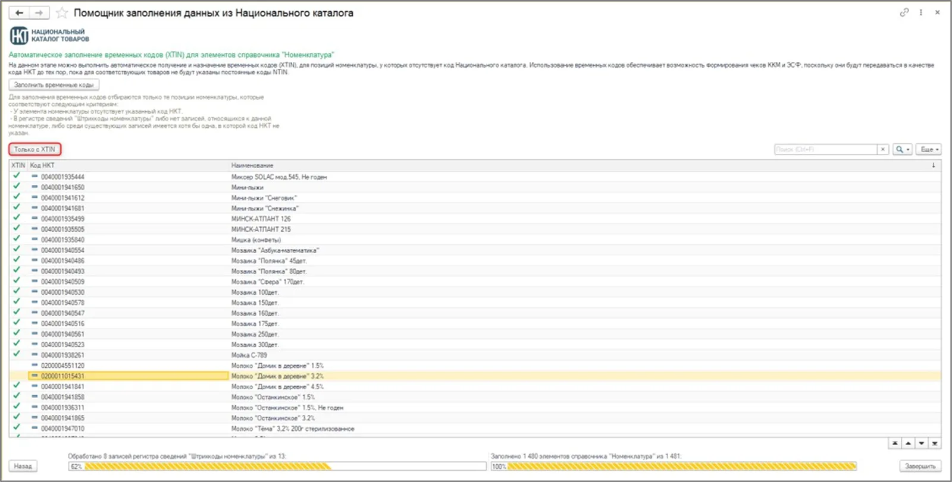Copy link using the chain icon
This screenshot has width=952, height=482.
point(904,12)
